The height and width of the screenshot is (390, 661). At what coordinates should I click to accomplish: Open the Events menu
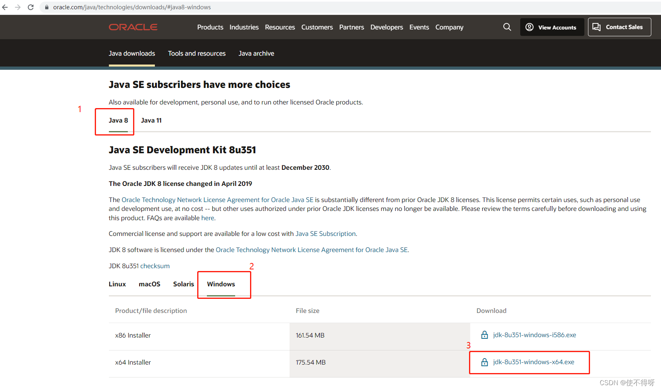coord(419,27)
